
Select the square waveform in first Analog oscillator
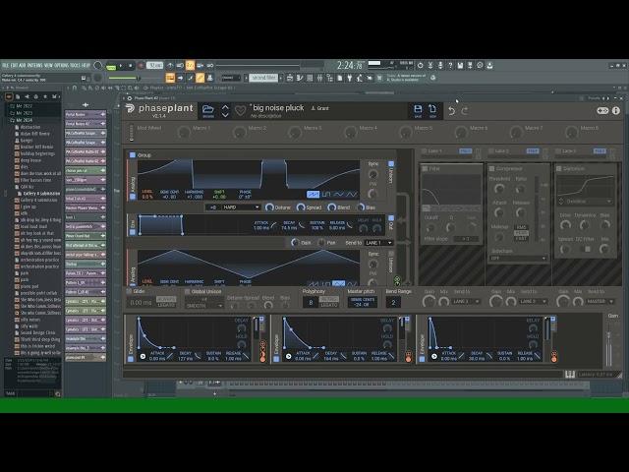pyautogui.click(x=326, y=195)
